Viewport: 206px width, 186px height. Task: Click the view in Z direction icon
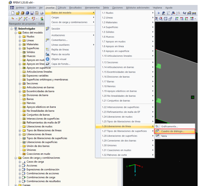pyautogui.click(x=186, y=19)
